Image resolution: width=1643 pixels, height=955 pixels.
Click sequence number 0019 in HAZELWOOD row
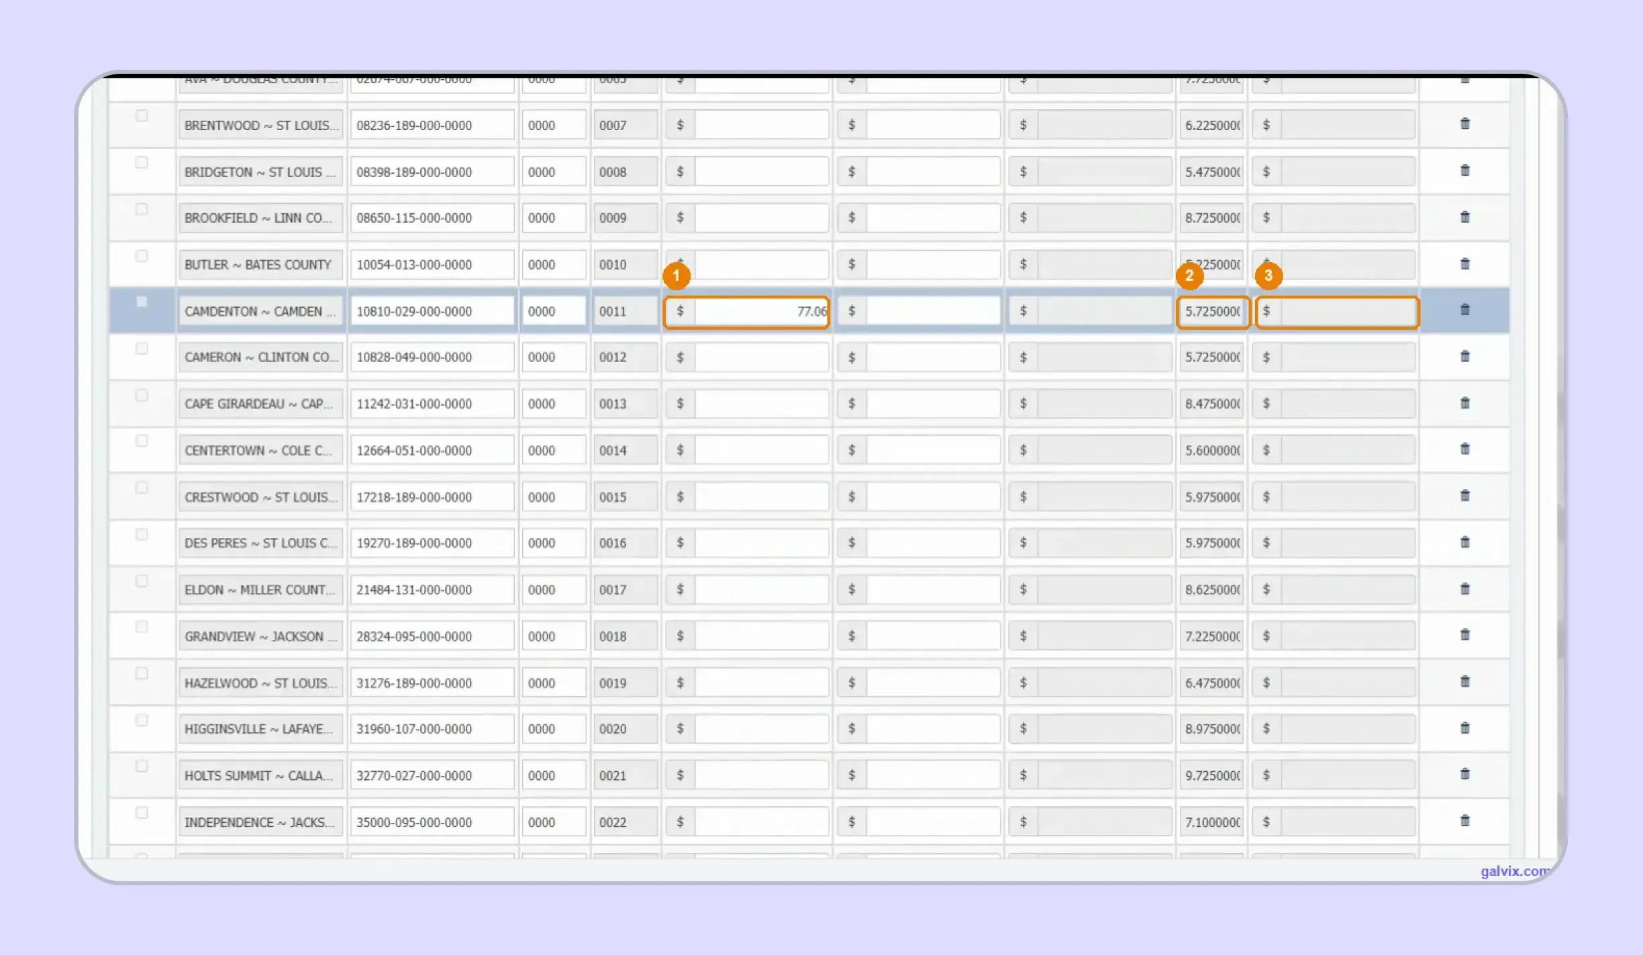(x=626, y=683)
